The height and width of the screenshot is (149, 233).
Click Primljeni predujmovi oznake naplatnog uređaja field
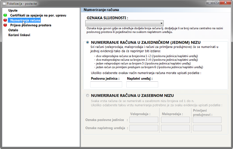pyautogui.click(x=207, y=128)
